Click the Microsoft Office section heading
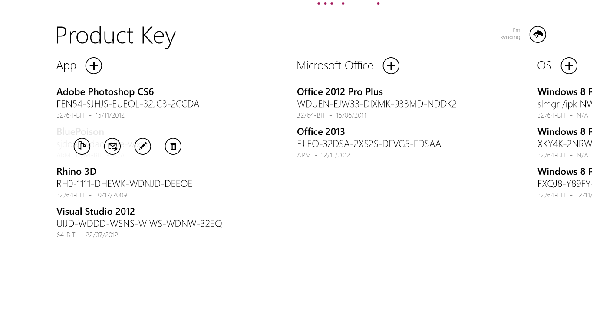The image size is (593, 333). (x=335, y=65)
